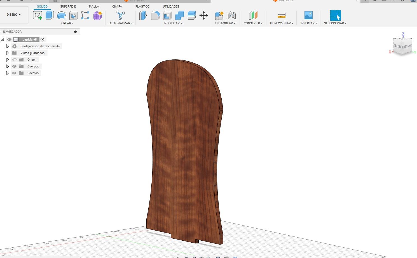
Task: Open the INSERTAR dropdown menu
Action: [x=309, y=23]
